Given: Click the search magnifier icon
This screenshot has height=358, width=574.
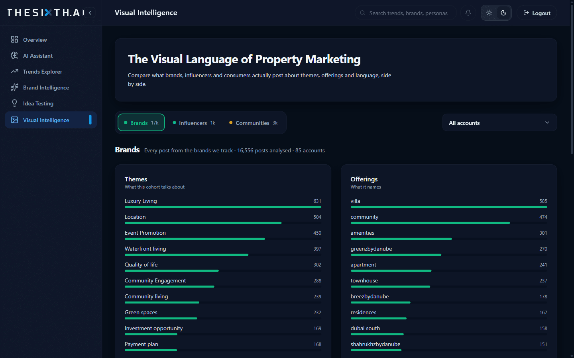Looking at the screenshot, I should (x=362, y=13).
